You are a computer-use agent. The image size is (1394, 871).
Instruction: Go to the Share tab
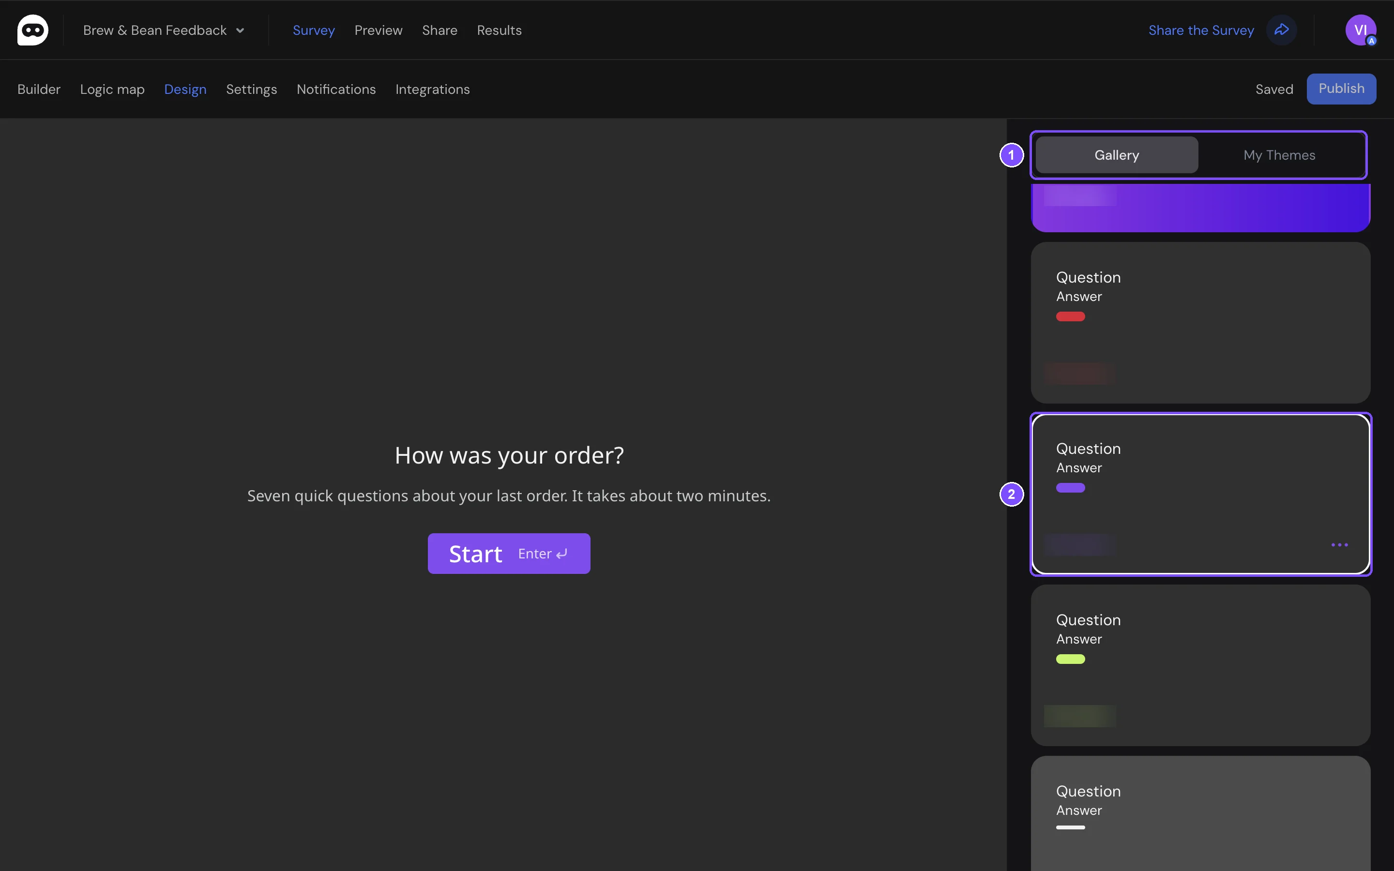[x=439, y=30]
